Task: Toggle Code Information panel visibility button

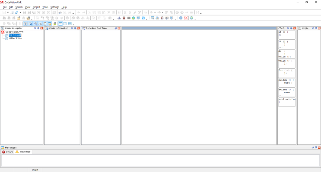Action: coord(31,24)
